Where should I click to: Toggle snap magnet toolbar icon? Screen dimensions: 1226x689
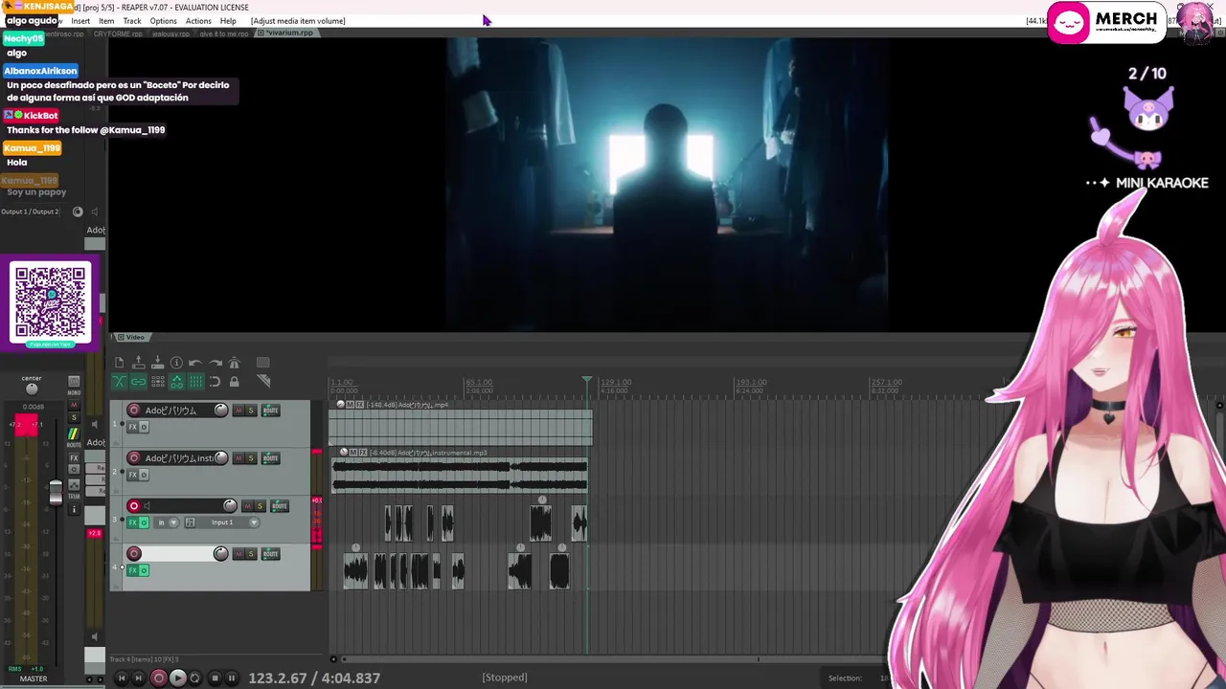pos(215,382)
